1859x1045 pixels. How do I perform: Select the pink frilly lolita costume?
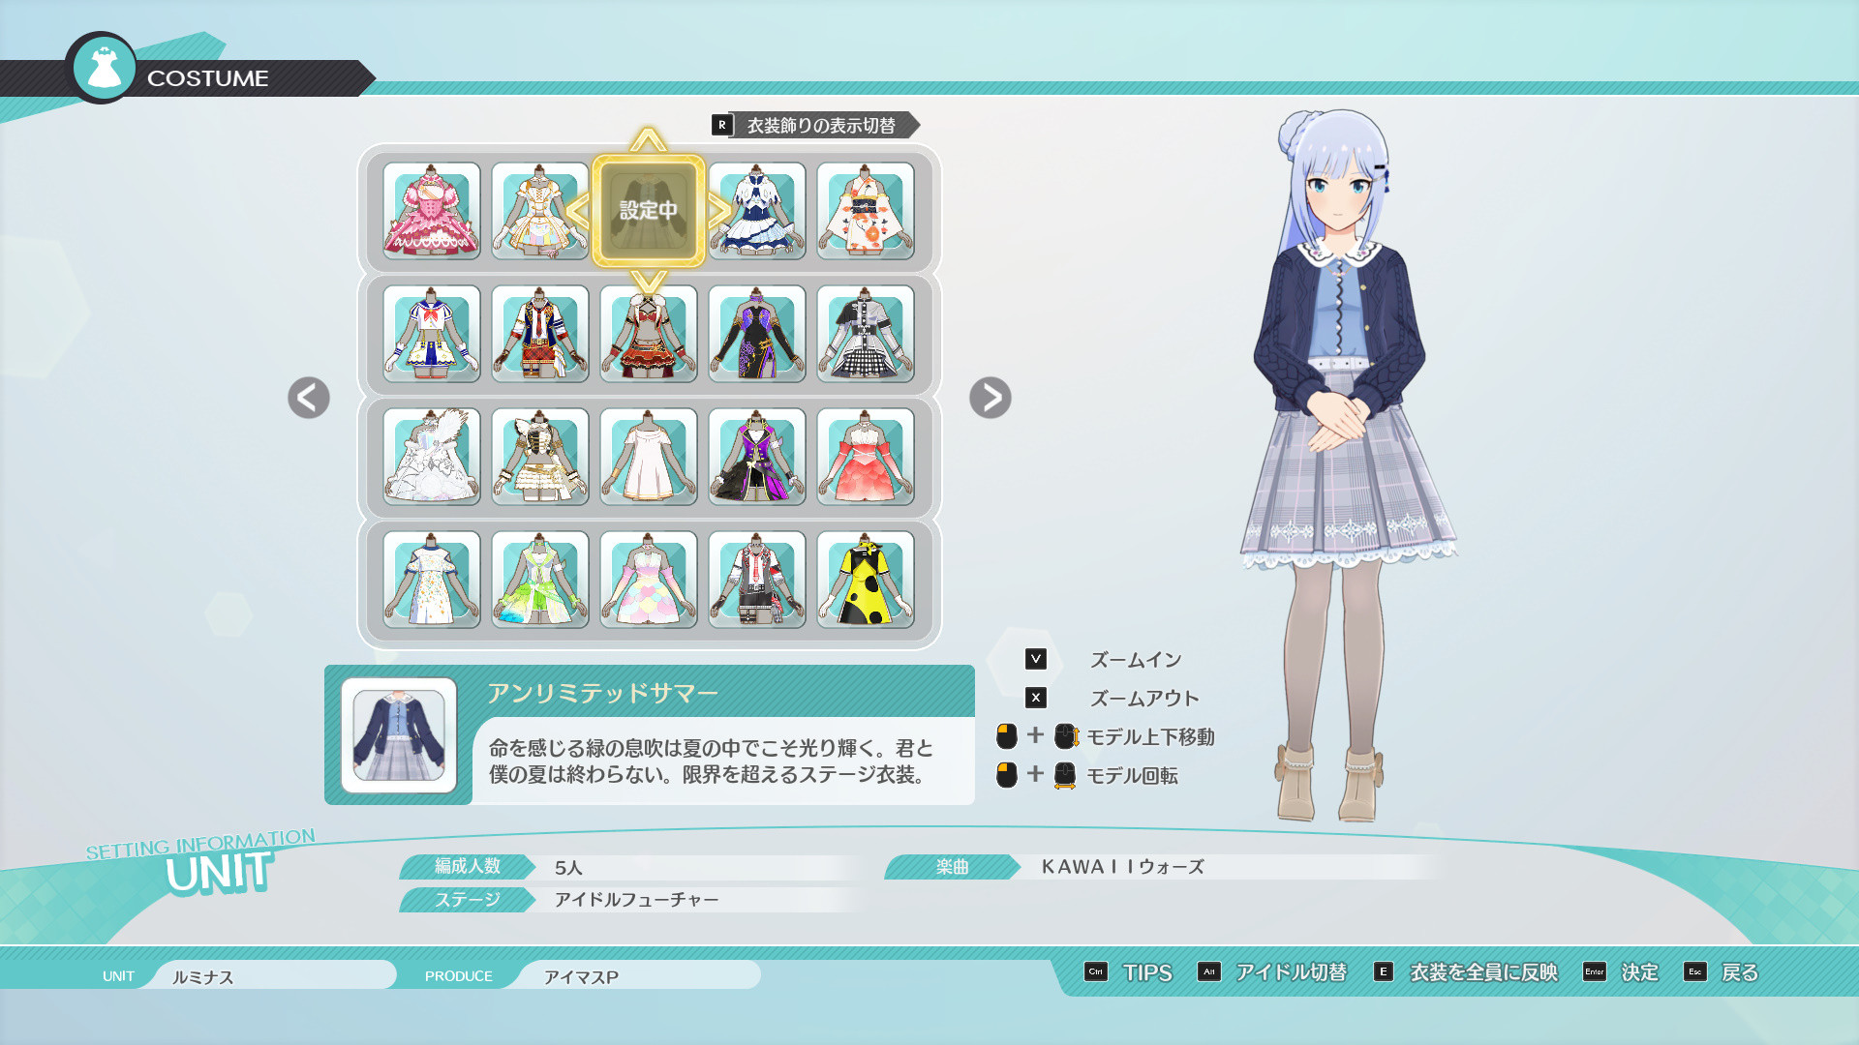tap(431, 211)
